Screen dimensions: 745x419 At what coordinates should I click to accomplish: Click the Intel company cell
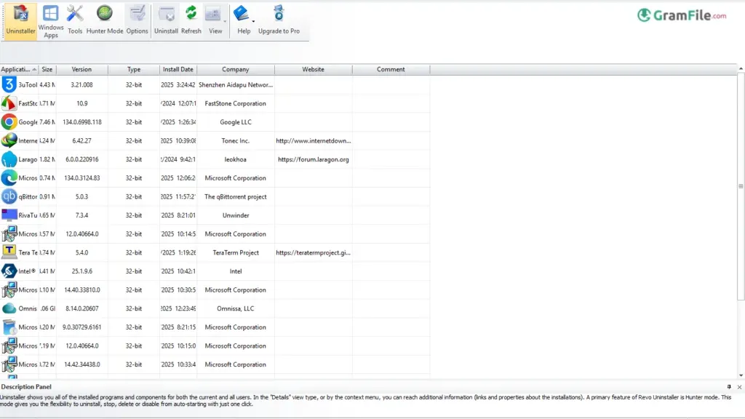[236, 271]
